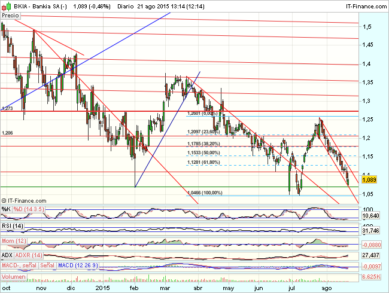Click the RSI value 31,746 tag
Viewport: 389px width, 293px height.
[x=372, y=230]
